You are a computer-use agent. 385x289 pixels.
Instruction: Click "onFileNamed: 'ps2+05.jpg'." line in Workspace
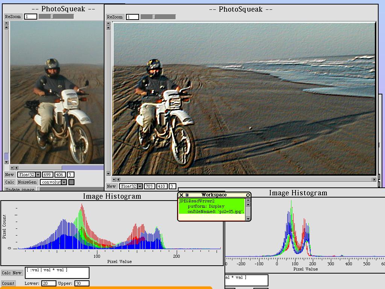tap(216, 211)
